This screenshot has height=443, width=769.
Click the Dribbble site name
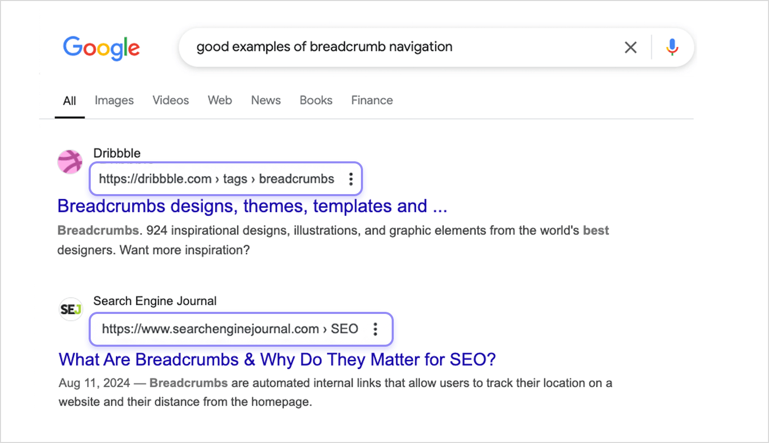pos(117,153)
